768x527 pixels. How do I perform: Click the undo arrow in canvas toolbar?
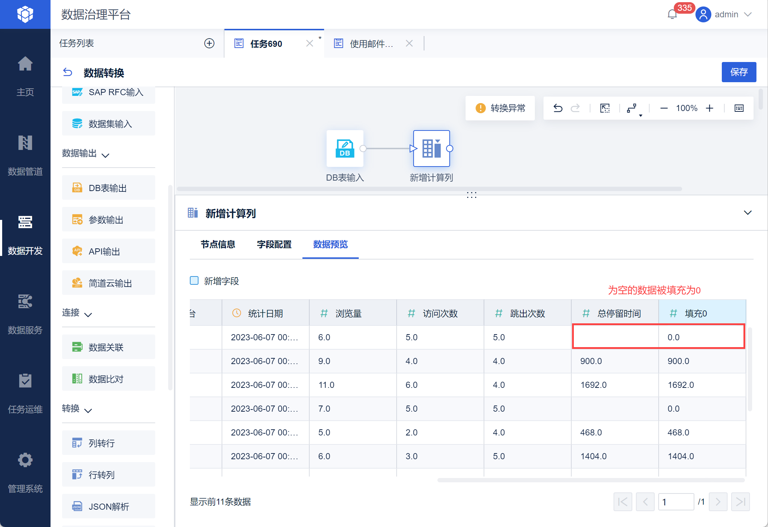click(558, 108)
